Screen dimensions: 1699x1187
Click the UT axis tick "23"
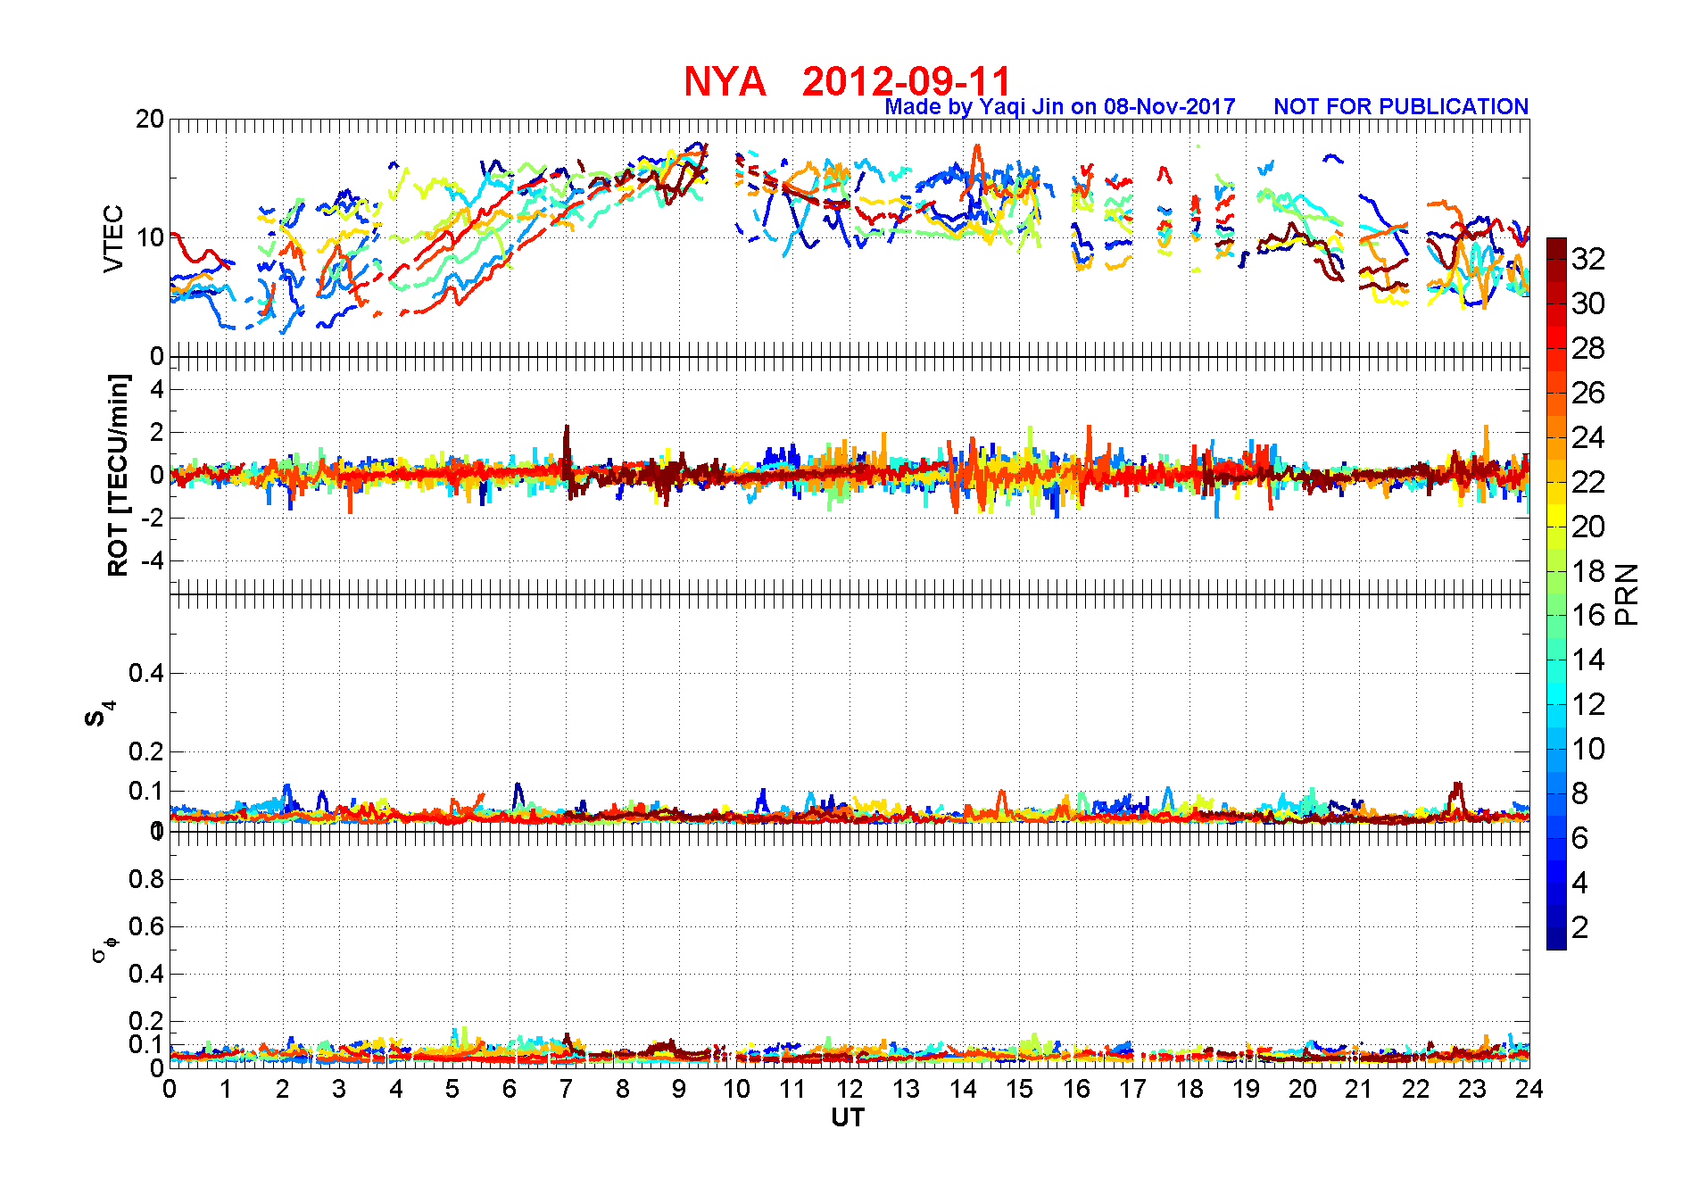(1472, 1089)
